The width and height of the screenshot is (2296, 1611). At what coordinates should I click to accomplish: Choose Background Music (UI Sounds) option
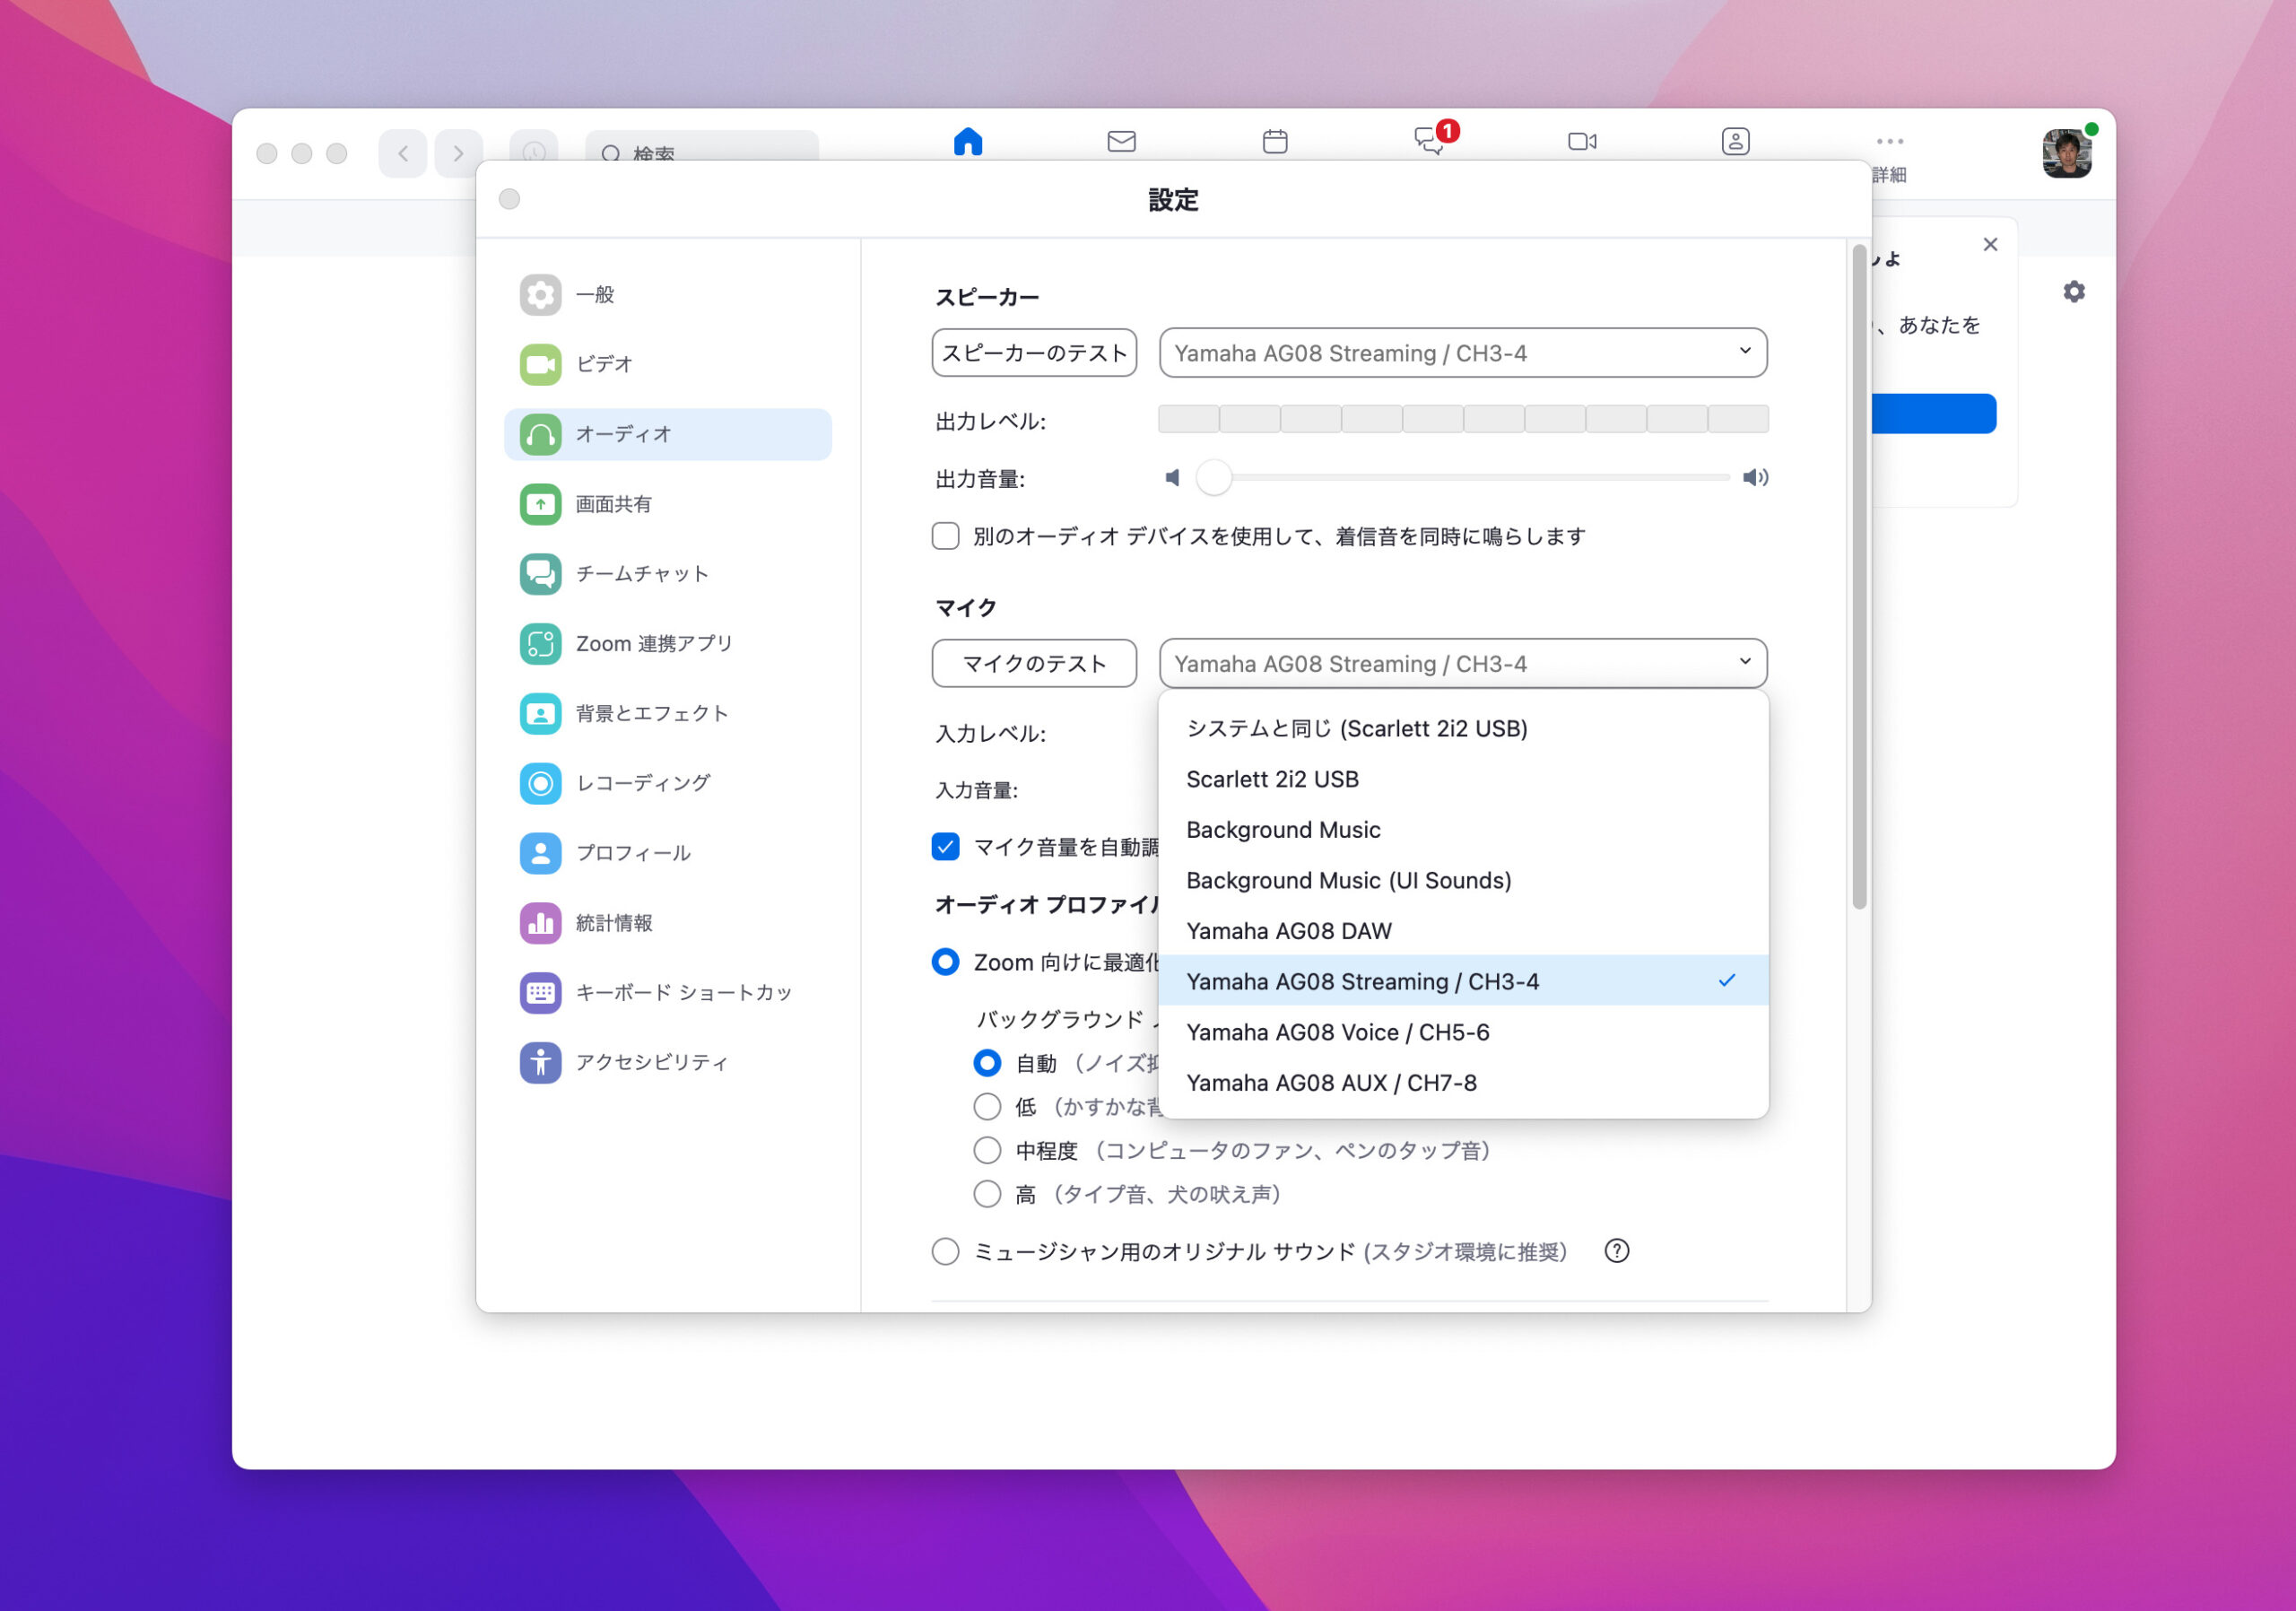(x=1463, y=880)
